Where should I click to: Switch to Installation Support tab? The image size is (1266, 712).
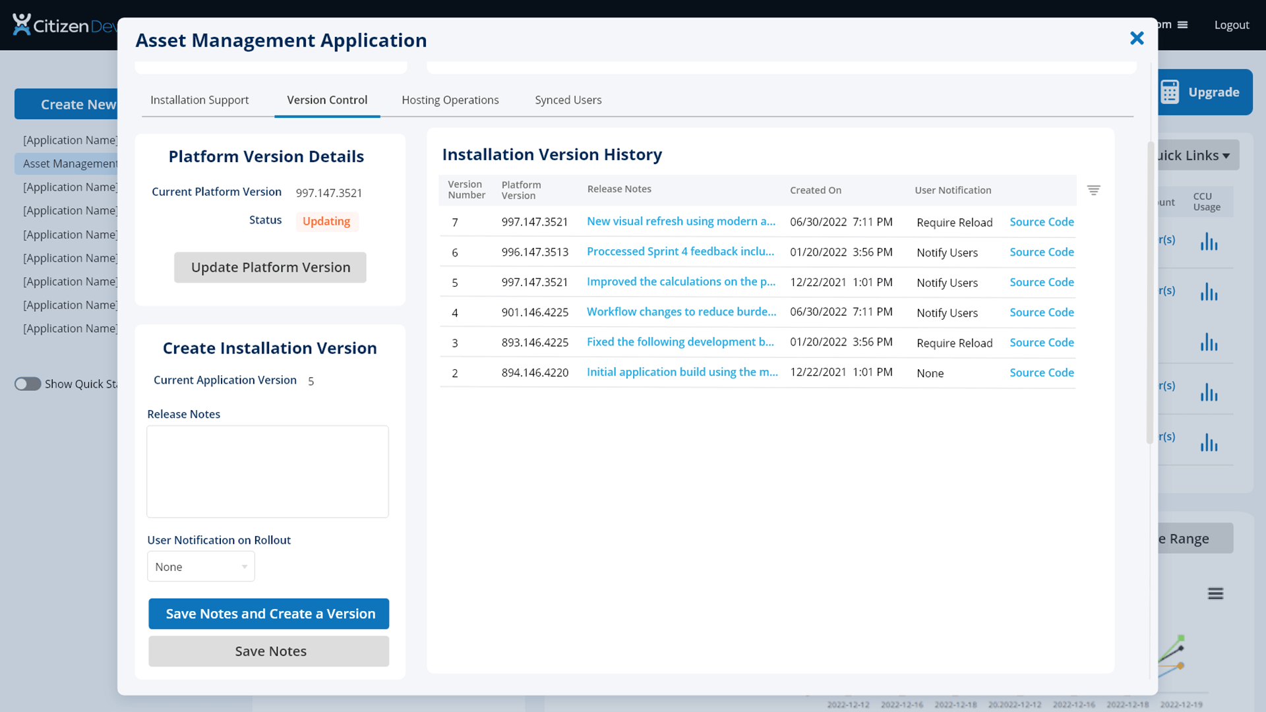click(199, 99)
